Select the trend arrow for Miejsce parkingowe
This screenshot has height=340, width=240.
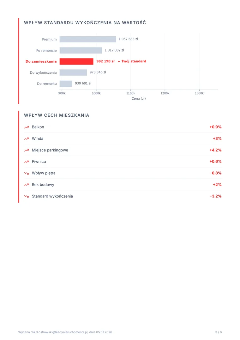pos(27,150)
